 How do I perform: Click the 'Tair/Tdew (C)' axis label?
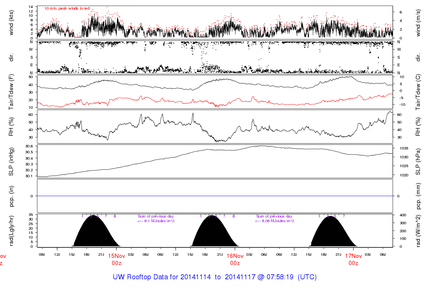[x=418, y=92]
